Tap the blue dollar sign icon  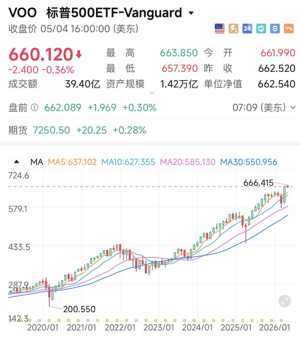pyautogui.click(x=275, y=29)
